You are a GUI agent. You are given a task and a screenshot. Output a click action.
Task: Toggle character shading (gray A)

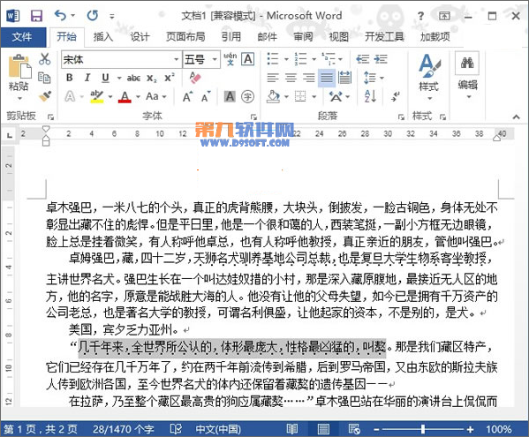click(x=230, y=97)
